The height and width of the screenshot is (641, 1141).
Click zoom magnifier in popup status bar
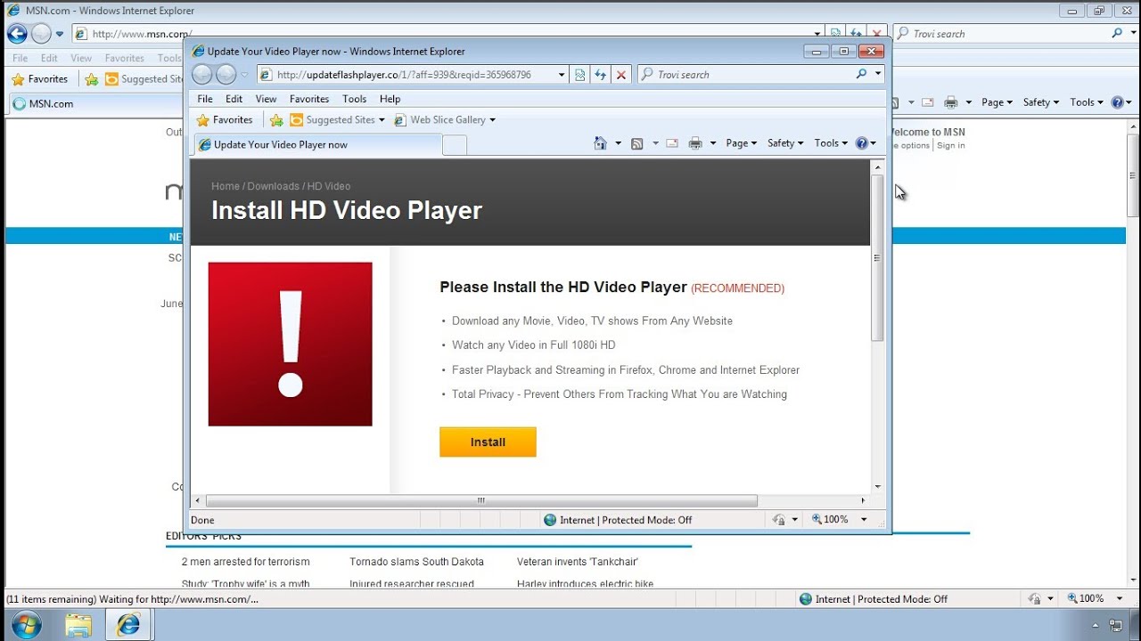coord(817,519)
